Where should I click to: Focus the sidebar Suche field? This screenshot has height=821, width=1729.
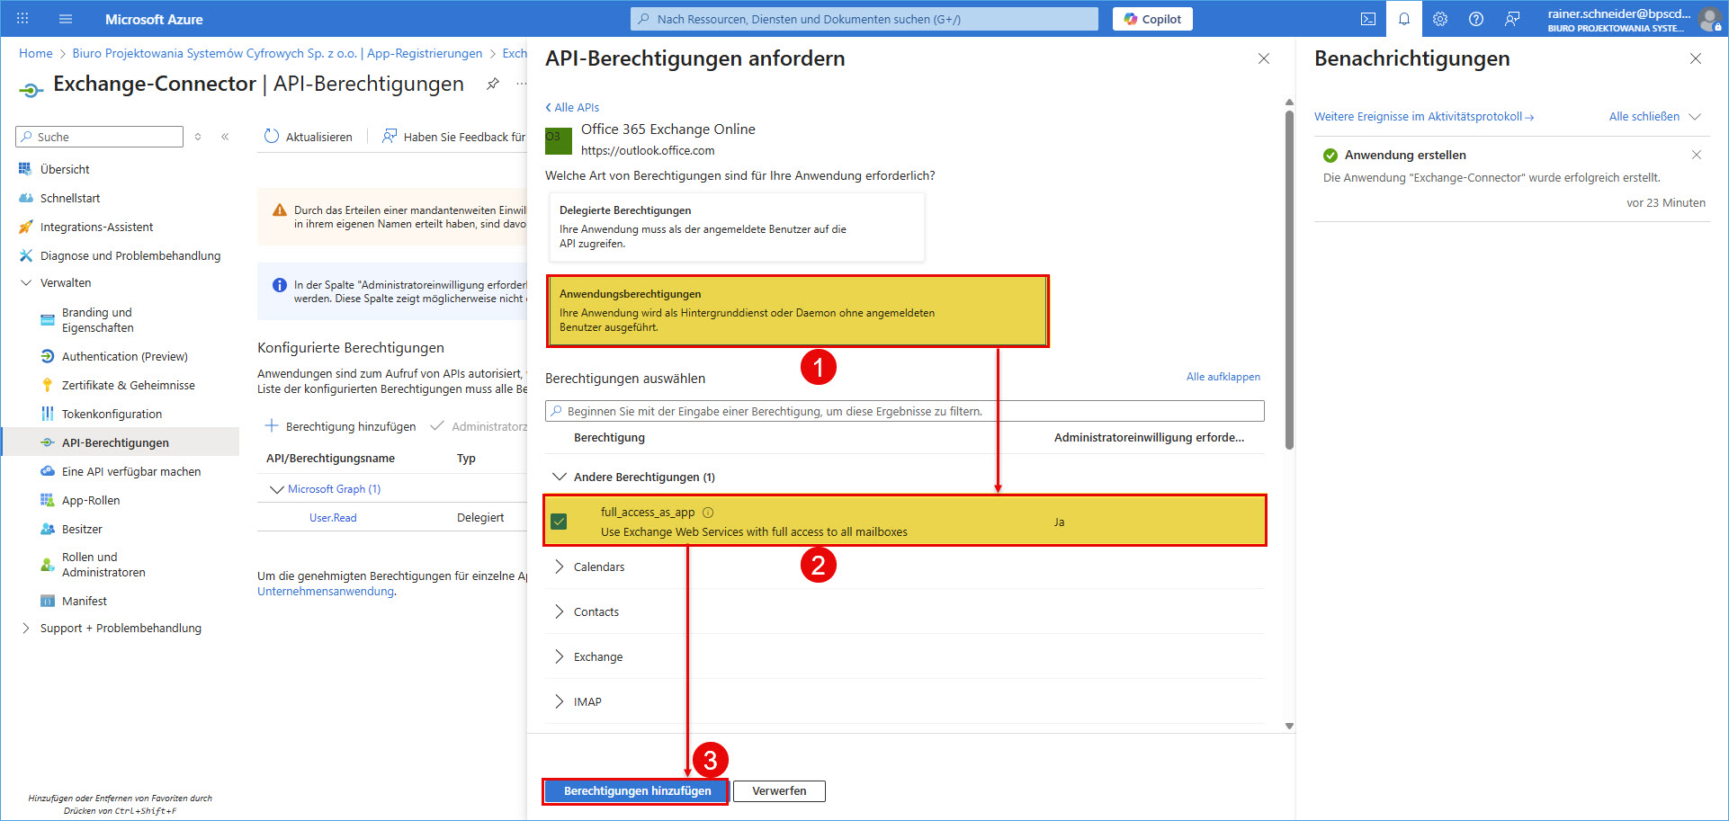99,137
